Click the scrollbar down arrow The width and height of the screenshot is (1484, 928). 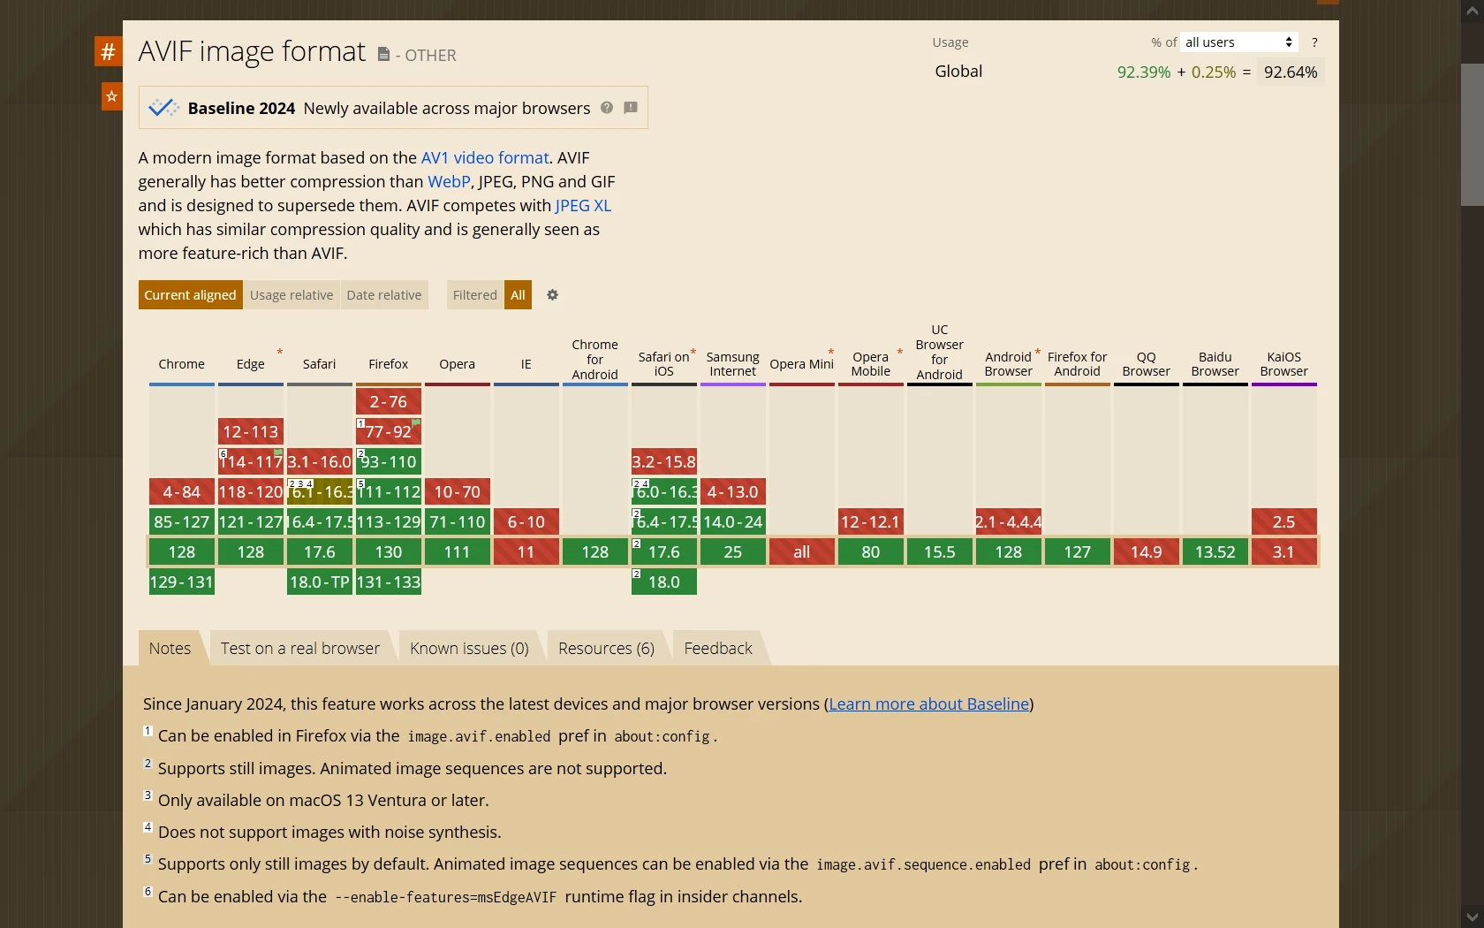(x=1472, y=917)
